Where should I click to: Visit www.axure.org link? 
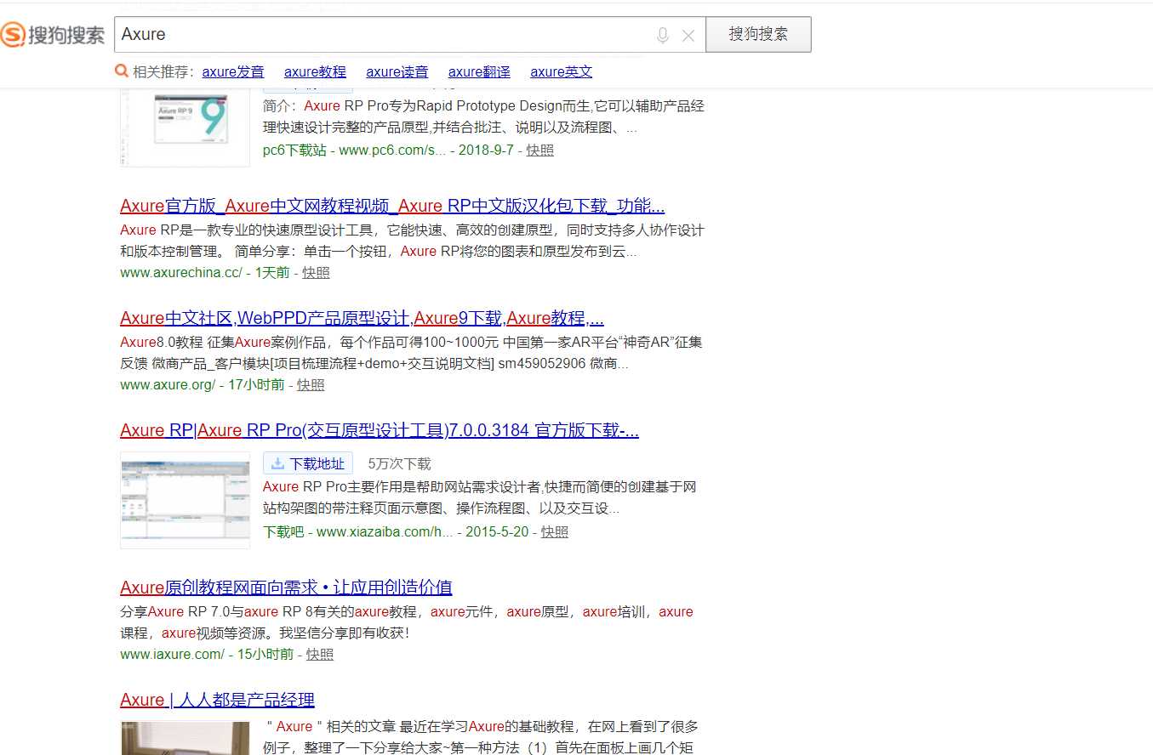[168, 384]
